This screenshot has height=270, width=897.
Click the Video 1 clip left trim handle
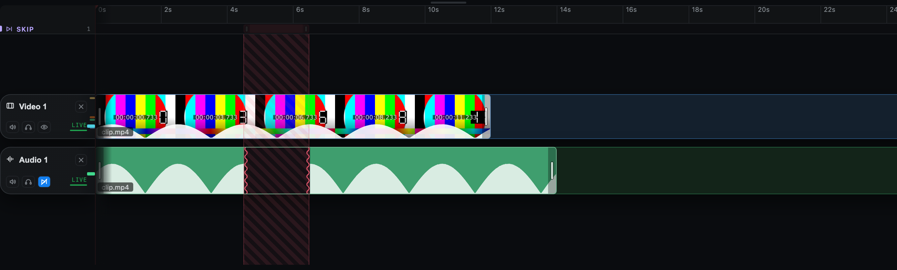100,117
